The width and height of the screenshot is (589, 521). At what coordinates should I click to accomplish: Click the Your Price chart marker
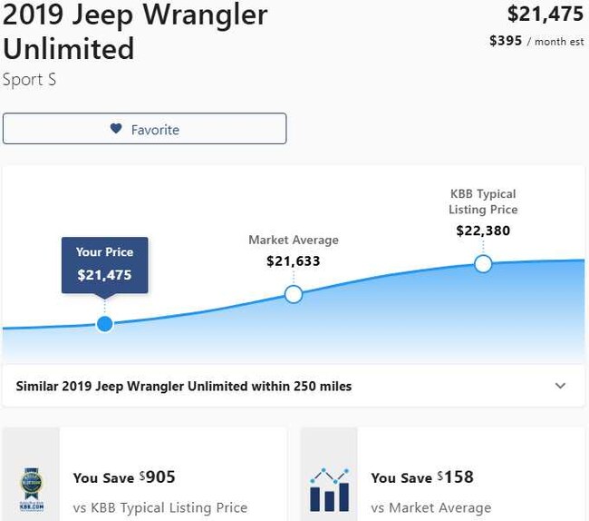pyautogui.click(x=105, y=324)
